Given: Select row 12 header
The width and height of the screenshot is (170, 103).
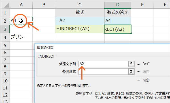Looking at the screenshot, I should pos(5,95).
